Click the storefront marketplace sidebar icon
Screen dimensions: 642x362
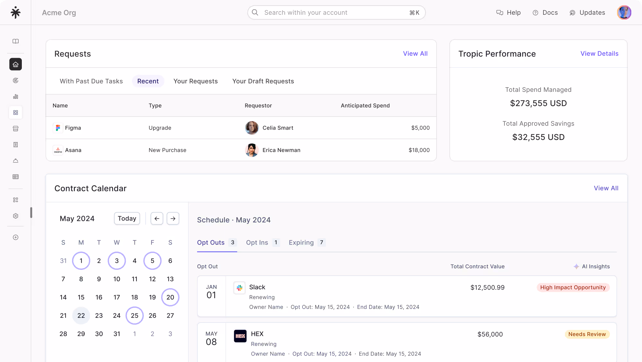pyautogui.click(x=15, y=129)
